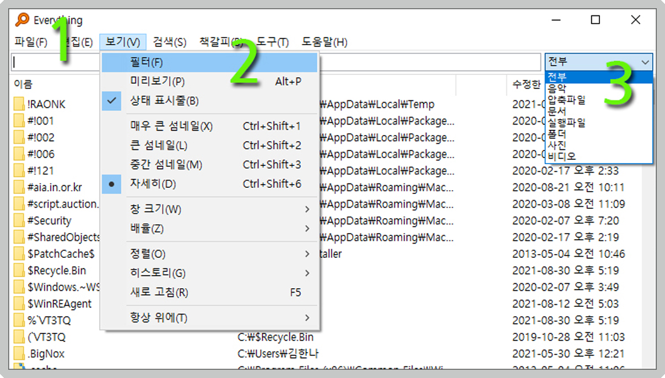The image size is (665, 378).
Task: Open the 도구(T) menu
Action: tap(273, 42)
